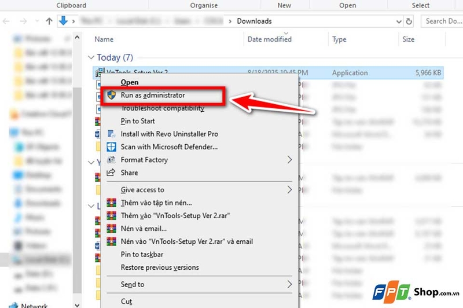Screen dimensions: 463x308
Task: Click the WinRAR icon beside Thêm vào "VnTools-Setup Ver 2.rar"
Action: (111, 215)
